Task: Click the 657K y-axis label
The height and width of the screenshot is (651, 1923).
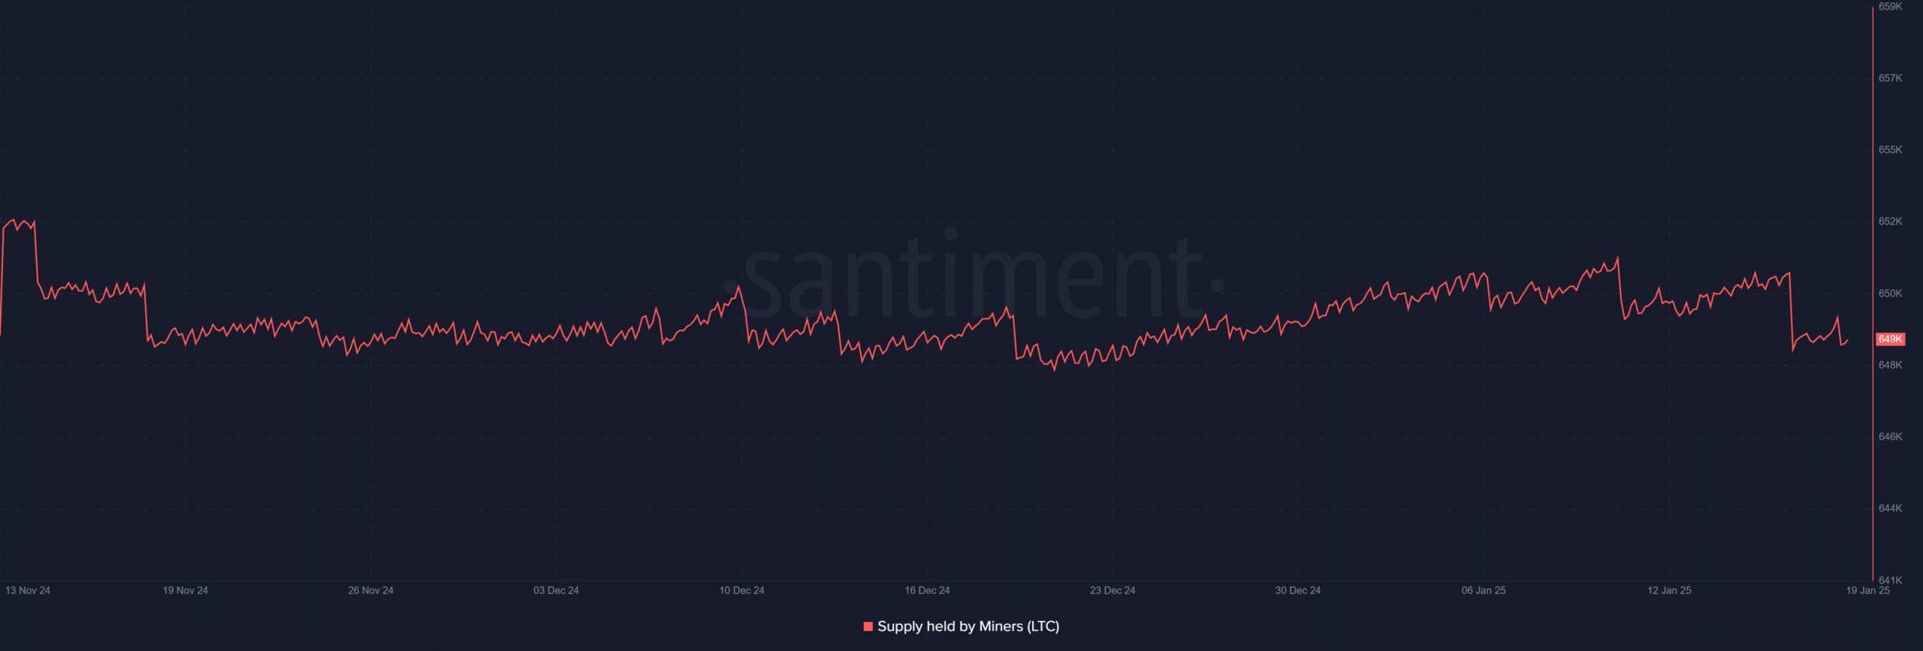Action: coord(1890,78)
